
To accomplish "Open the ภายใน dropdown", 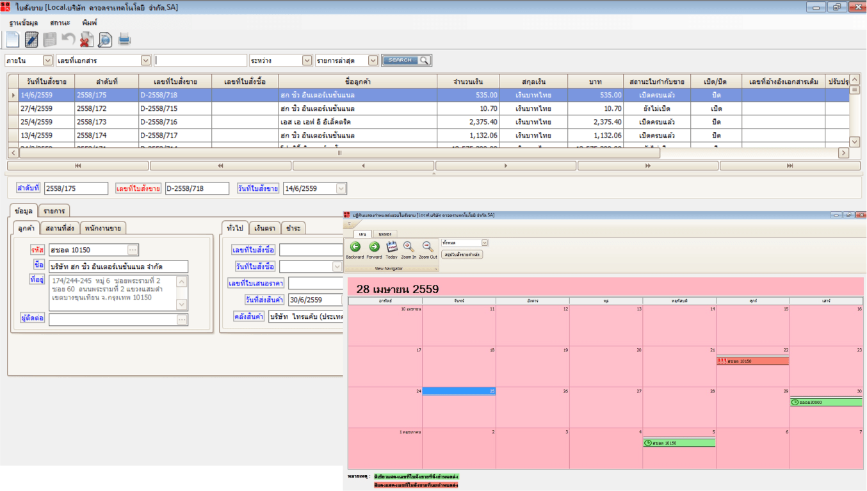I will pyautogui.click(x=48, y=60).
